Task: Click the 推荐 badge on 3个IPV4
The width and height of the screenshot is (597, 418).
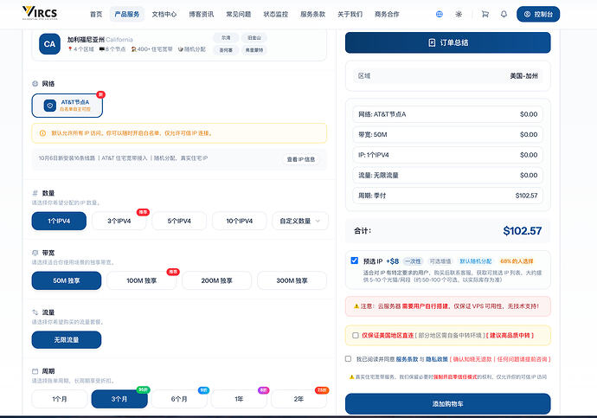Action: pos(143,212)
